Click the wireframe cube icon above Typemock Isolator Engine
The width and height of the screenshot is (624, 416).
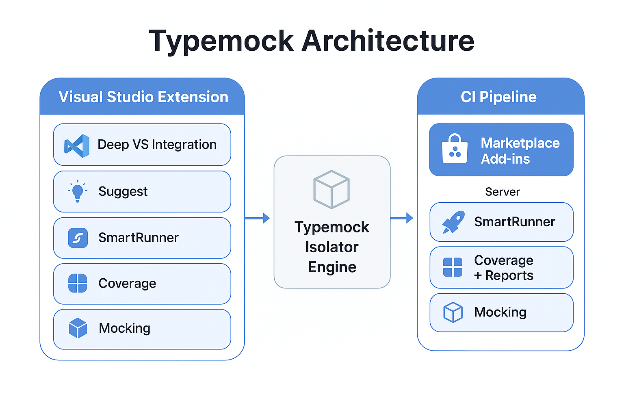pos(331,189)
